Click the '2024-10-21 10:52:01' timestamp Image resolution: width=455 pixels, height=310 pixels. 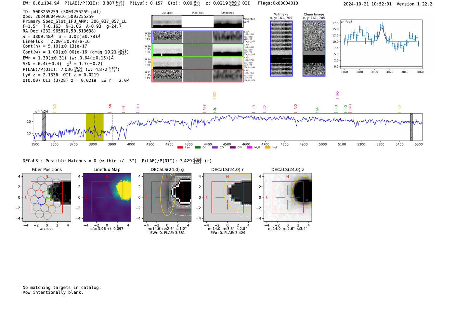coord(368,4)
